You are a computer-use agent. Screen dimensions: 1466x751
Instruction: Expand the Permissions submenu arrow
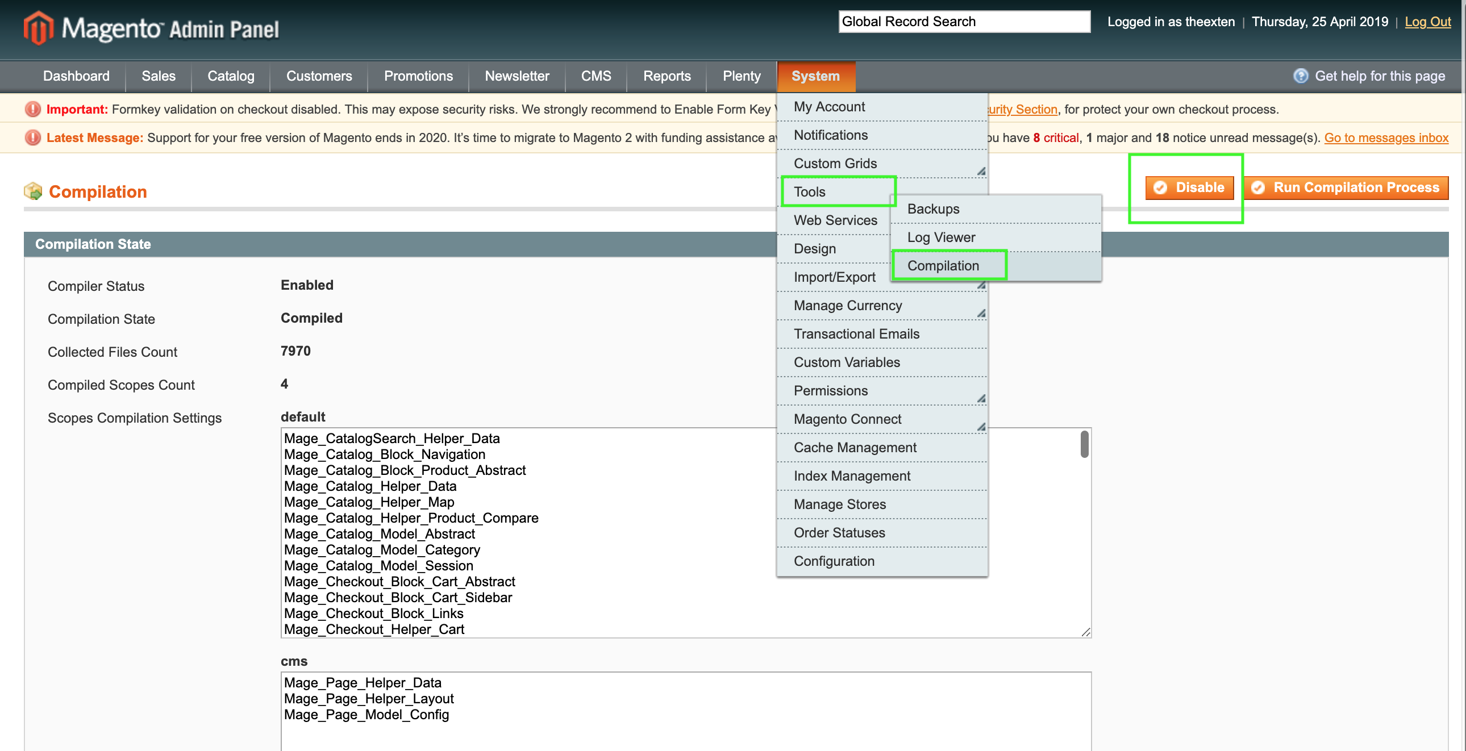click(x=981, y=398)
